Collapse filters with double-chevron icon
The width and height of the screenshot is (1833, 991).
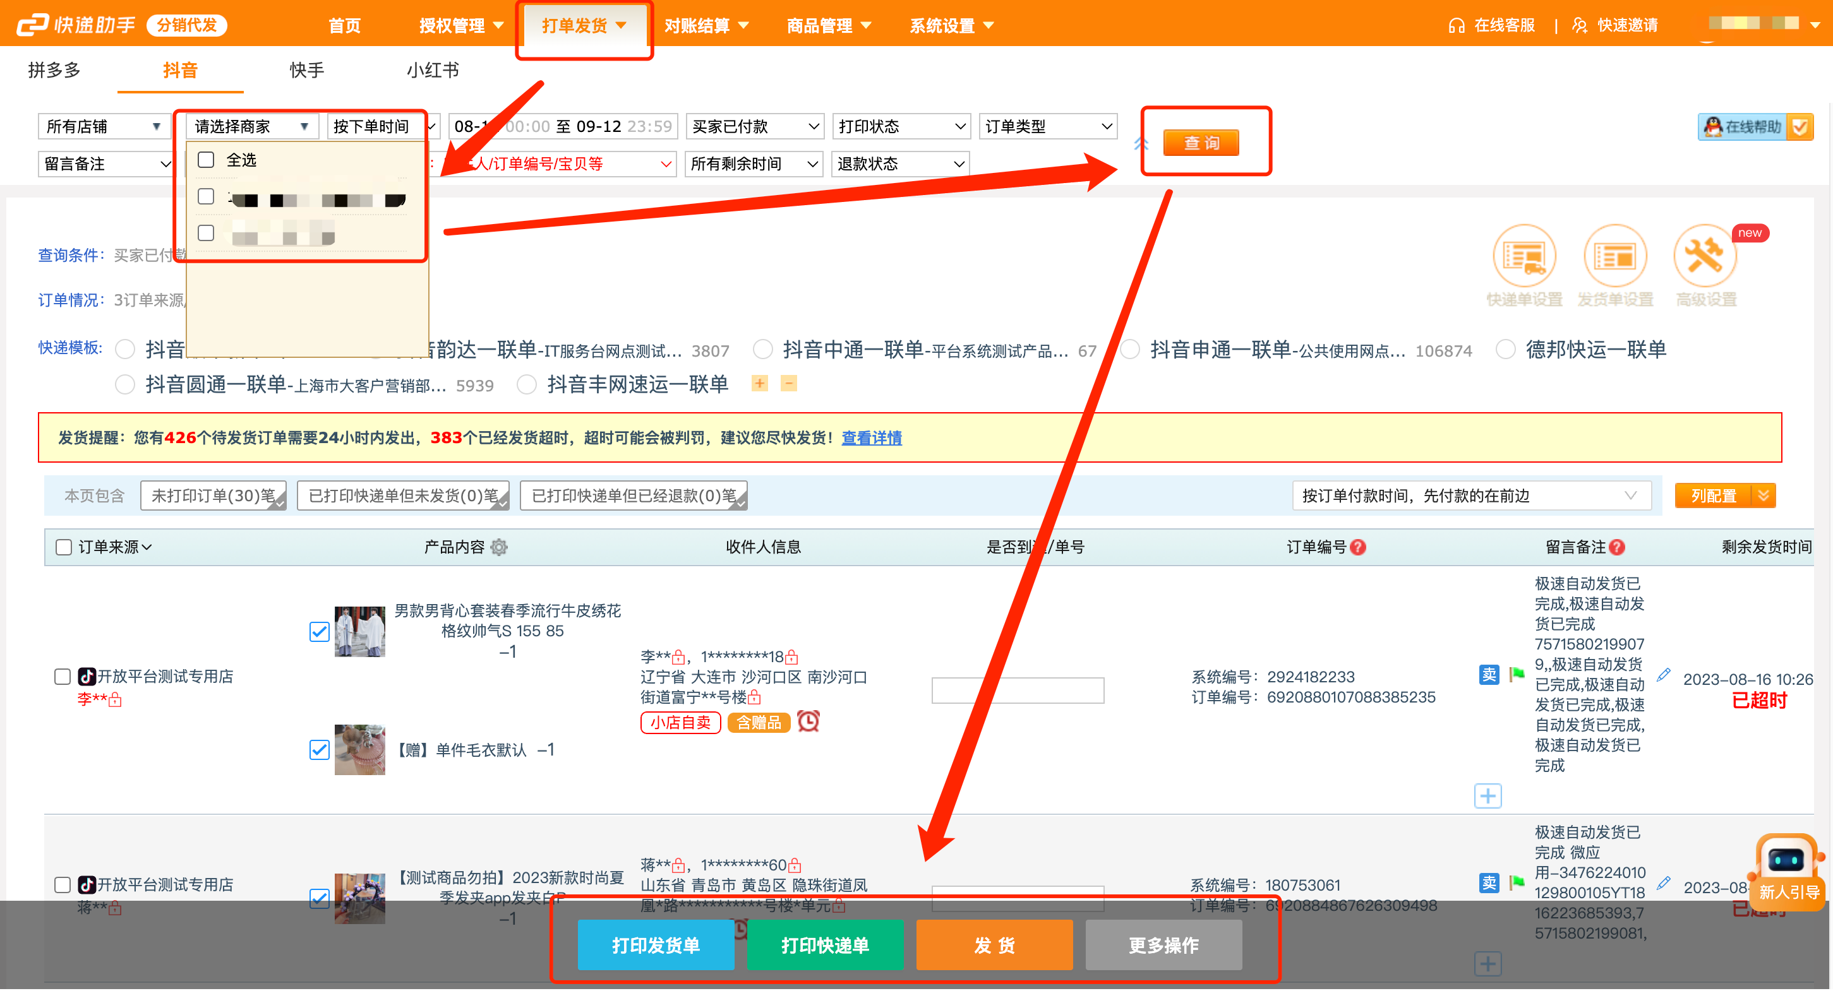(1141, 143)
